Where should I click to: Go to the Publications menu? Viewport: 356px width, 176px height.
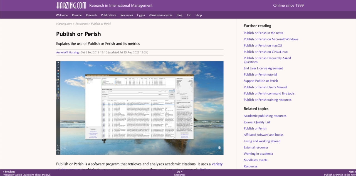[x=108, y=15]
